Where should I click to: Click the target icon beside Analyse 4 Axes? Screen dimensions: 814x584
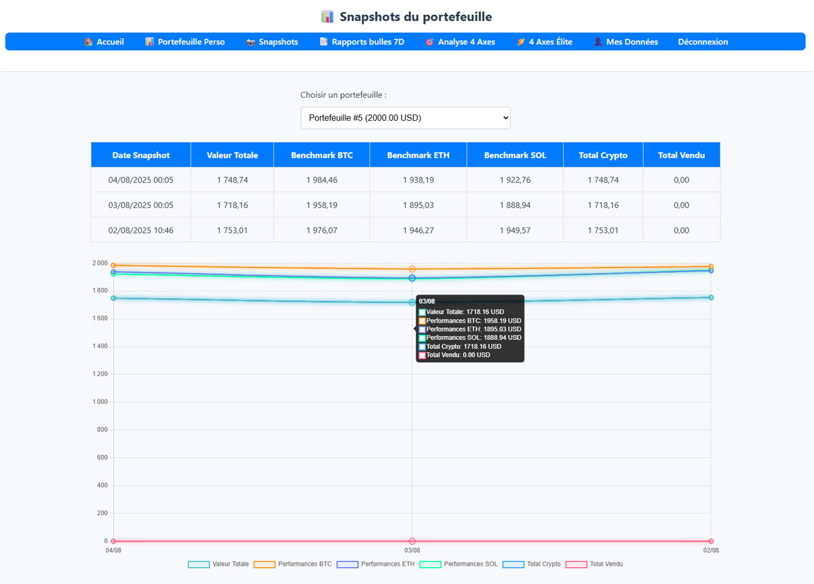pos(429,42)
